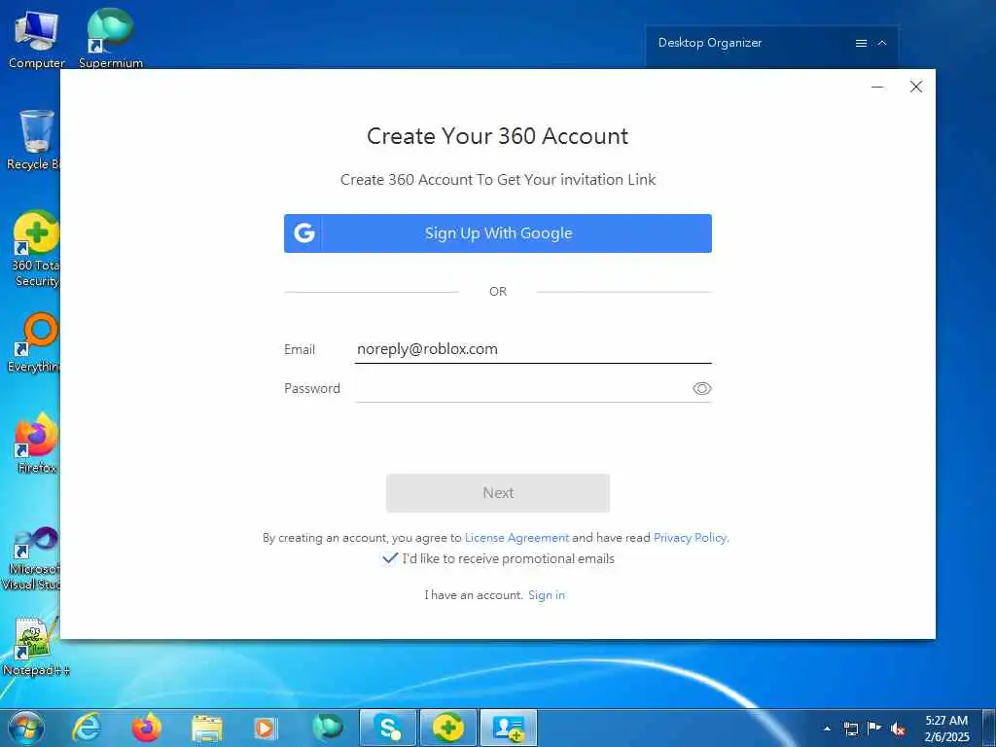Open the Computer desktop icon
996x747 pixels.
tap(36, 39)
